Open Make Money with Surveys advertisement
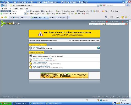Image resolution: width=131 pixels, height=105 pixels. (x=41, y=66)
